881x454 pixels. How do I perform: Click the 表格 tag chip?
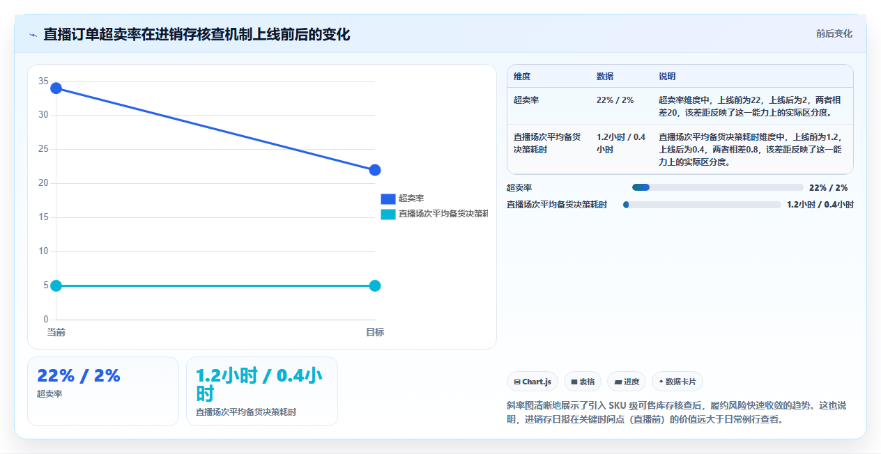pyautogui.click(x=583, y=382)
